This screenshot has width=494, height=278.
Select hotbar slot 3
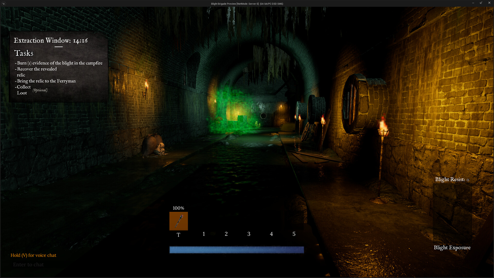click(249, 234)
